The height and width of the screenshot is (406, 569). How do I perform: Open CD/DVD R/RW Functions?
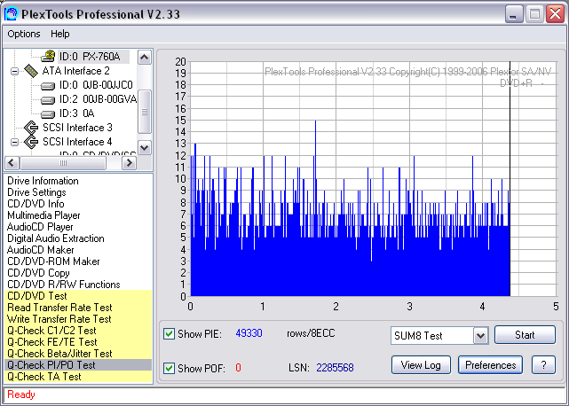coord(64,285)
